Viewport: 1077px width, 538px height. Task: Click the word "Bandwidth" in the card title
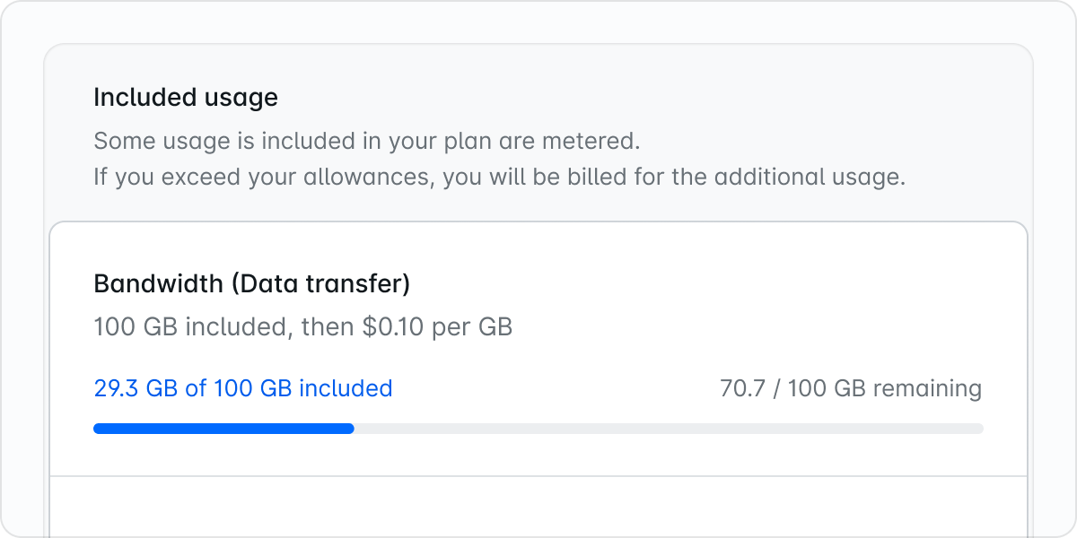pyautogui.click(x=158, y=284)
